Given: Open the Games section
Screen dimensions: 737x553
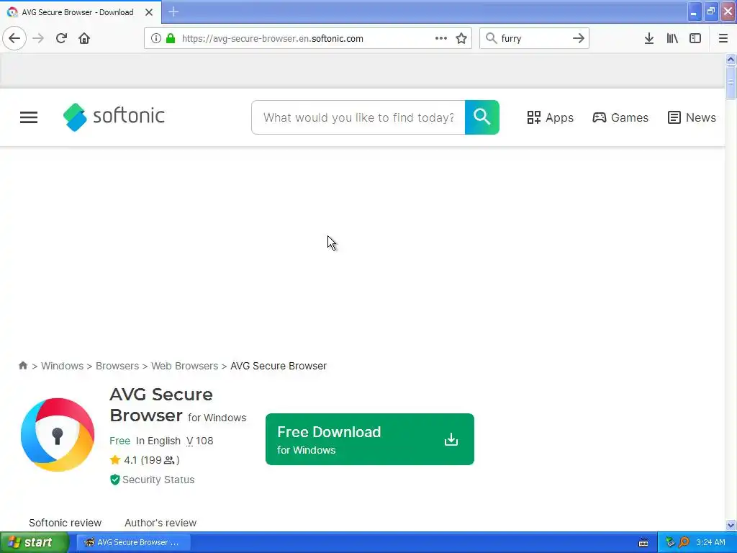Looking at the screenshot, I should point(620,117).
